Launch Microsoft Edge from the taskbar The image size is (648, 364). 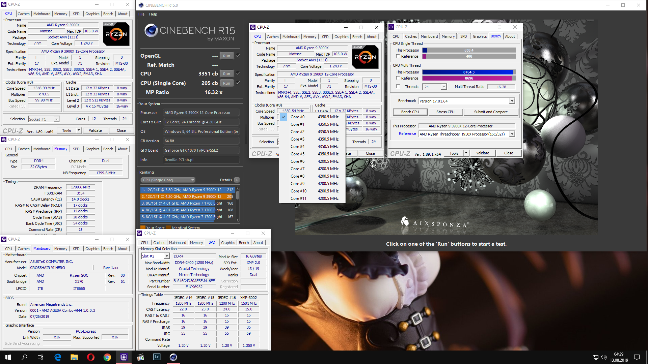point(58,357)
